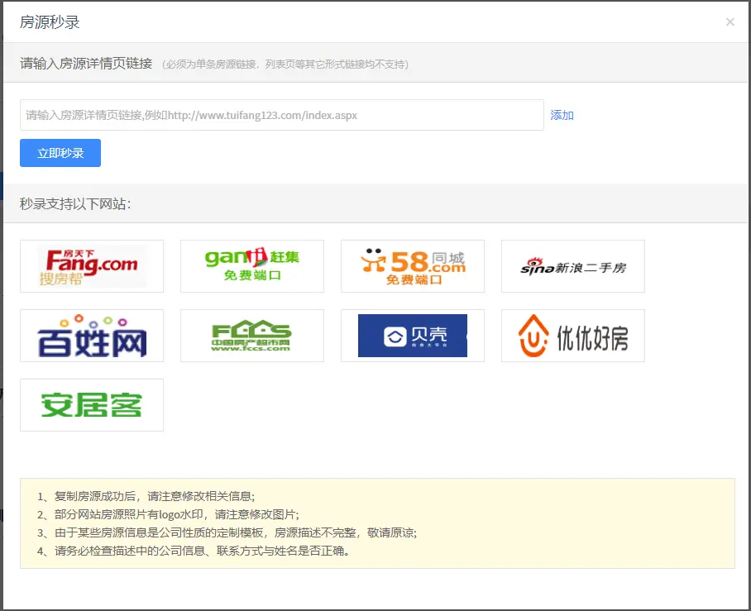
Task: Select the 安居客 logo
Action: [92, 405]
